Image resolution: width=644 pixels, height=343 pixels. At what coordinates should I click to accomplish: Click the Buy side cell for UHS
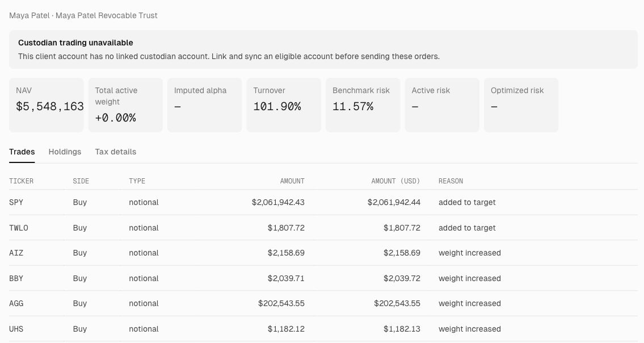[x=79, y=329]
